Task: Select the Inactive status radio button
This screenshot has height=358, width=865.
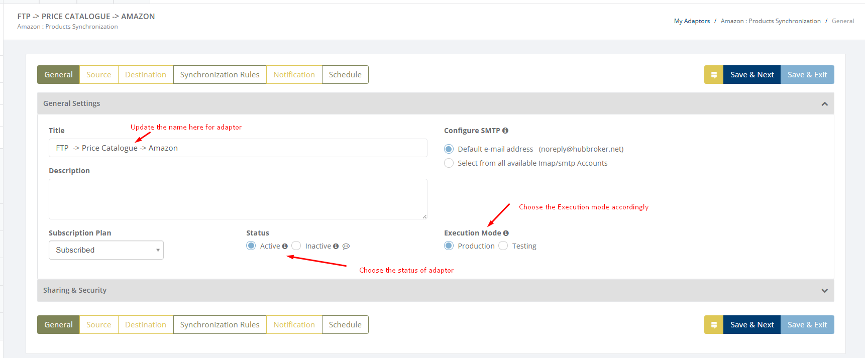Action: tap(296, 246)
